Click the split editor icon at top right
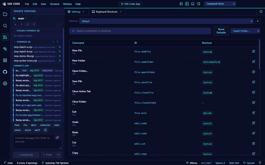This screenshot has height=165, width=265. point(261,11)
